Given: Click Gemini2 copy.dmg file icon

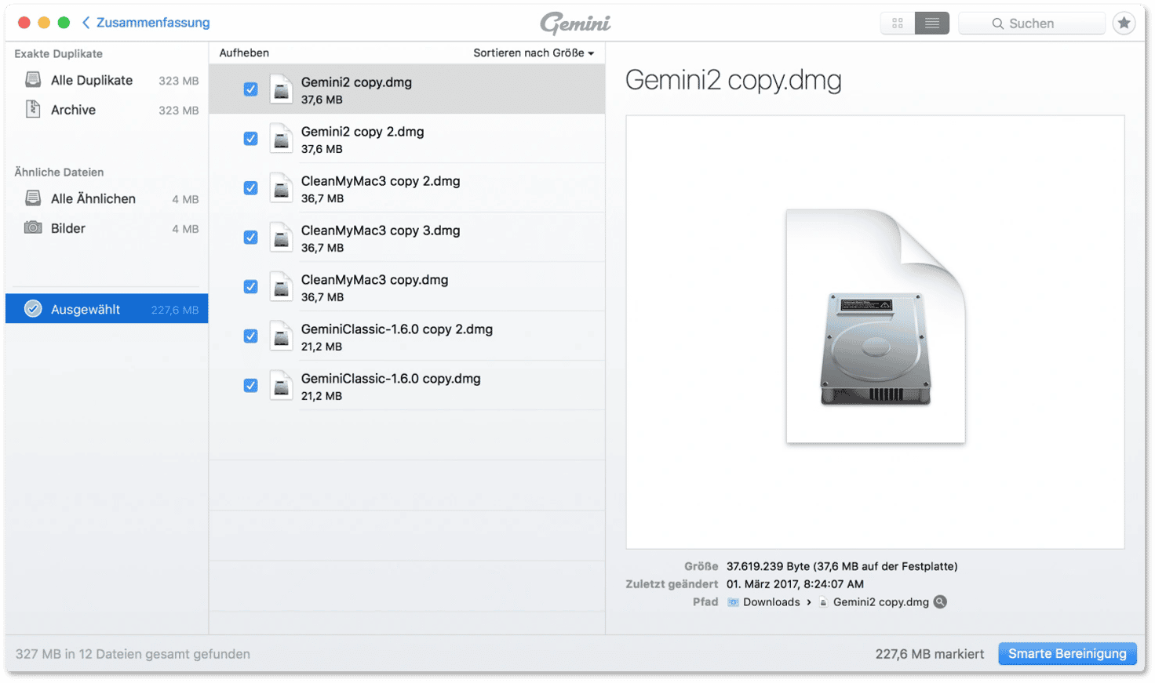Looking at the screenshot, I should click(x=281, y=89).
